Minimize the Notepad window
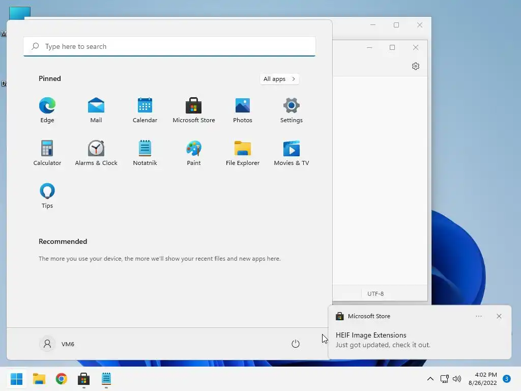 [x=369, y=47]
